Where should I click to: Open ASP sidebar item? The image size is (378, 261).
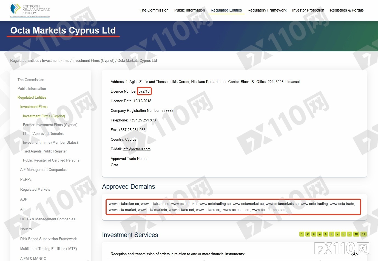[24, 199]
